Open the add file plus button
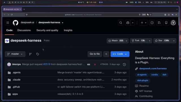This screenshot has width=181, height=102. coord(106,54)
